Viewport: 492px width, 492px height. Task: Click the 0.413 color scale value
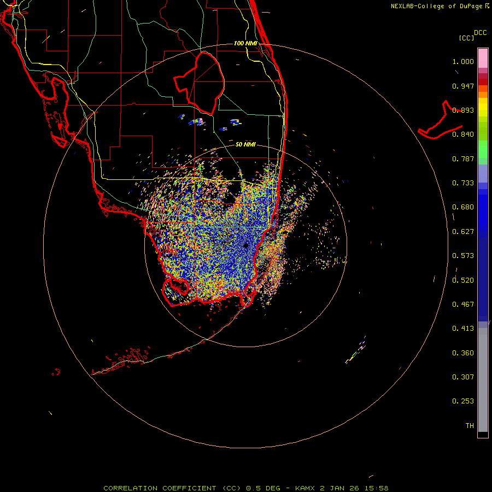[463, 329]
